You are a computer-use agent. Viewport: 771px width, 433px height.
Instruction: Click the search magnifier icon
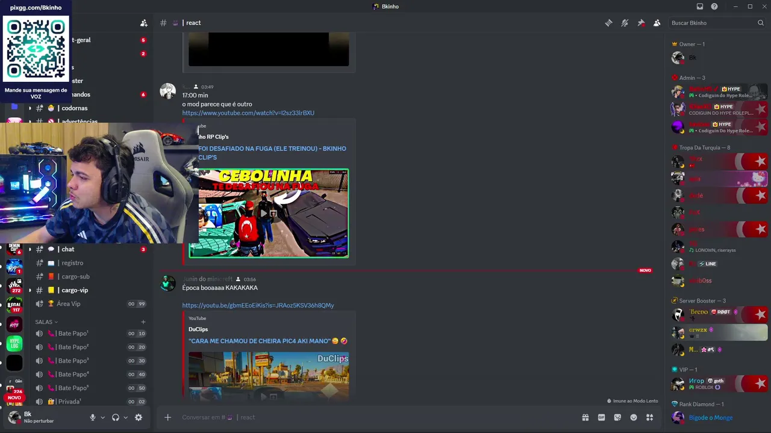pos(761,23)
